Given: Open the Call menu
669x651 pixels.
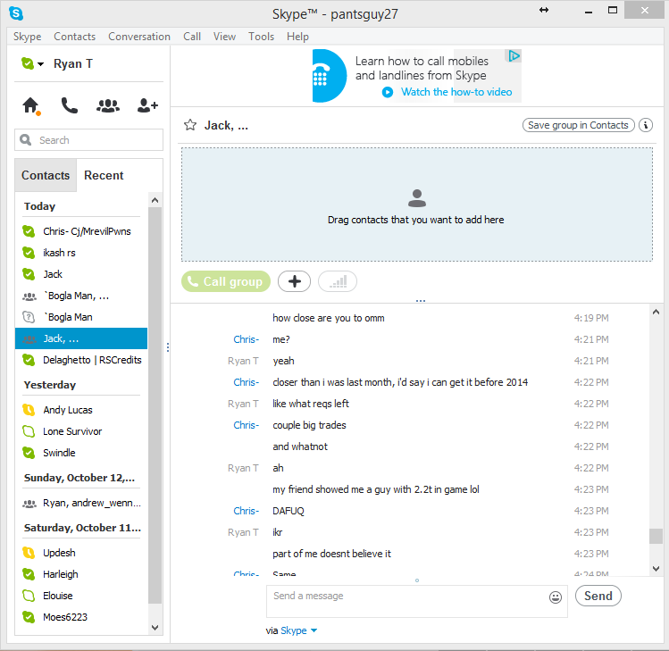Looking at the screenshot, I should click(192, 37).
